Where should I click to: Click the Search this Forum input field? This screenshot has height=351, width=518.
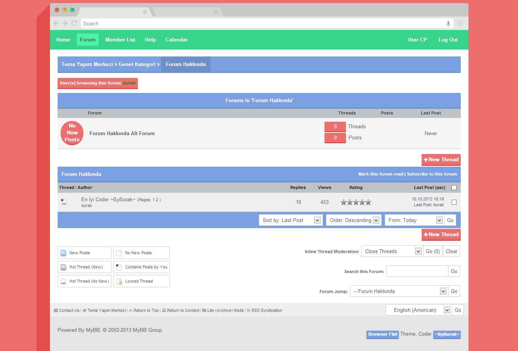[417, 271]
